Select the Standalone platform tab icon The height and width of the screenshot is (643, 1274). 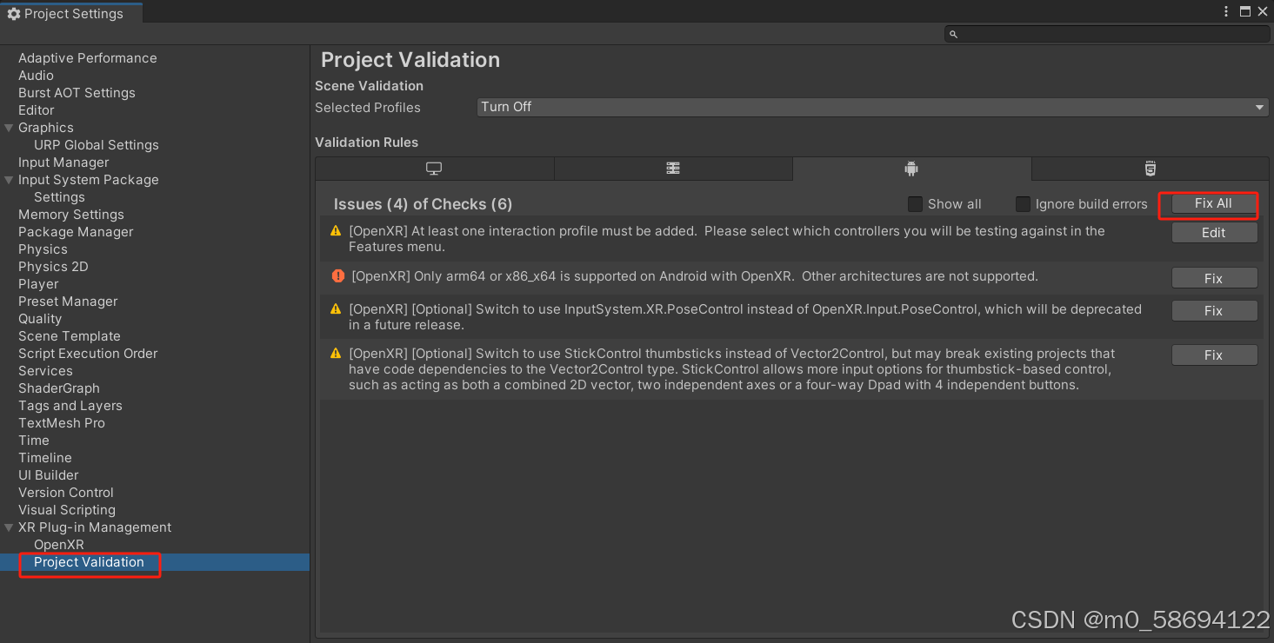click(x=434, y=169)
